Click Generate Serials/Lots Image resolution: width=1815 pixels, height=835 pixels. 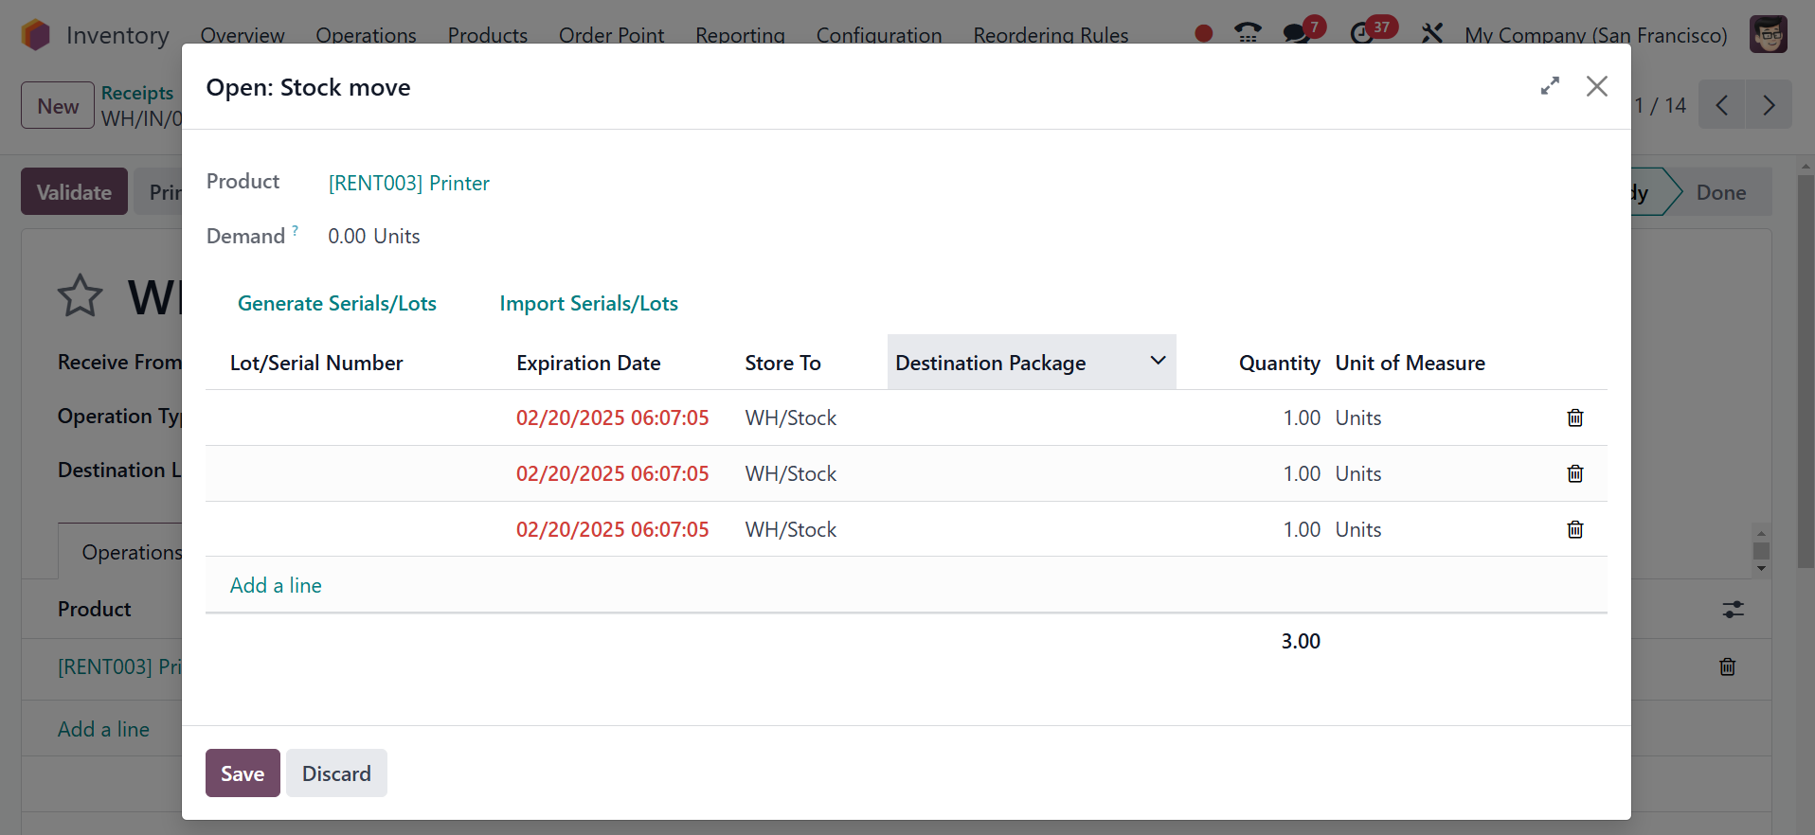336,303
